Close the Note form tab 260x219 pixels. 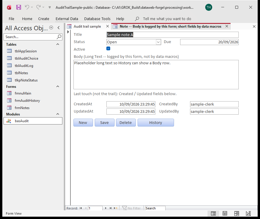coord(227,26)
